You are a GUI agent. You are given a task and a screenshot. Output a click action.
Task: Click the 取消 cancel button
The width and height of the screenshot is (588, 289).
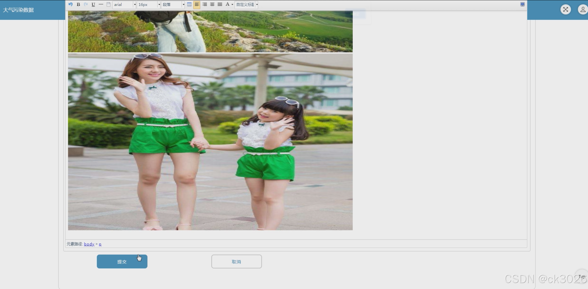[x=236, y=261]
